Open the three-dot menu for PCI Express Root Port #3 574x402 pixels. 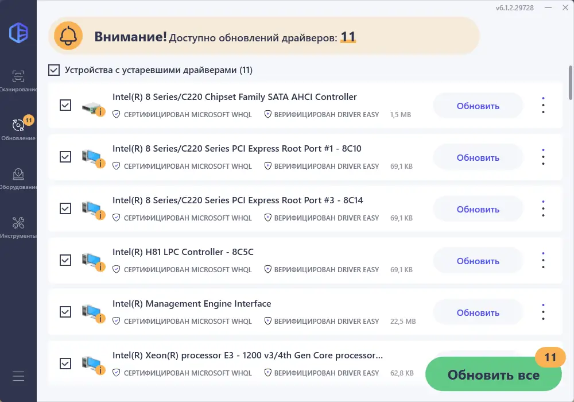pos(543,208)
